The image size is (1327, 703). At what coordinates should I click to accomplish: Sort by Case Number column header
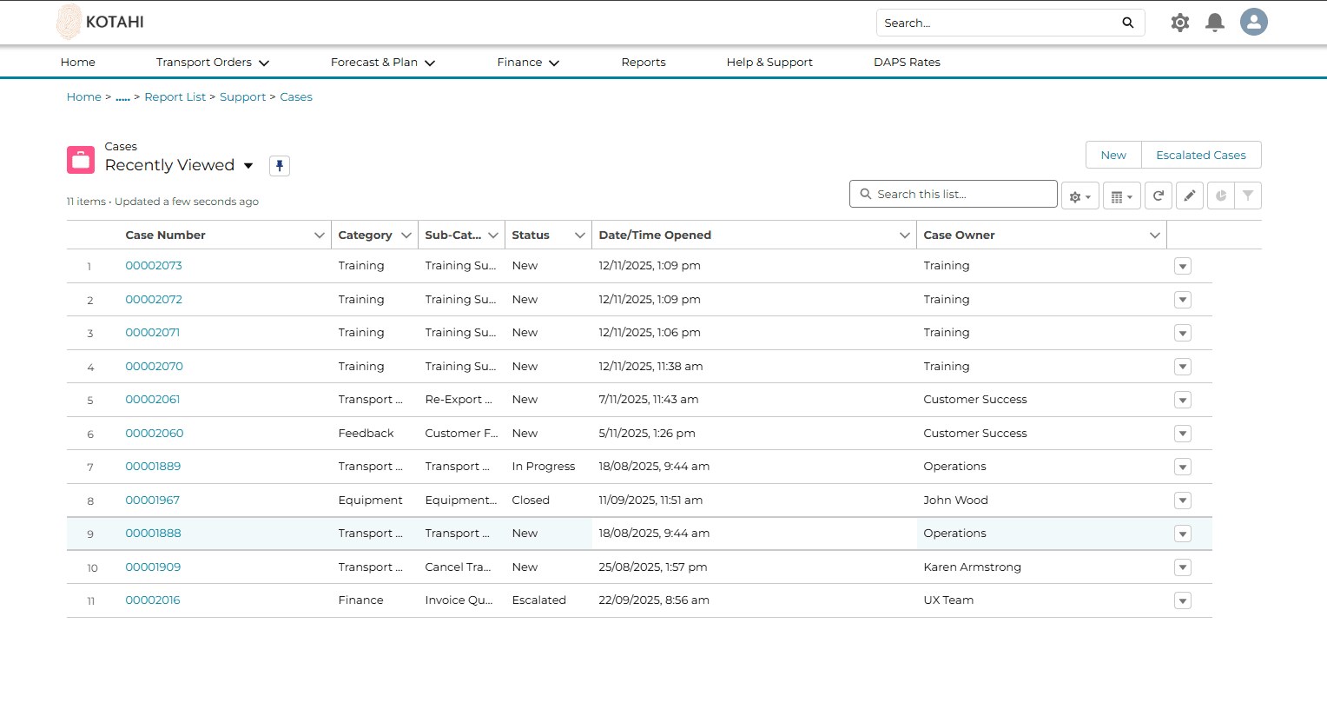coord(165,235)
